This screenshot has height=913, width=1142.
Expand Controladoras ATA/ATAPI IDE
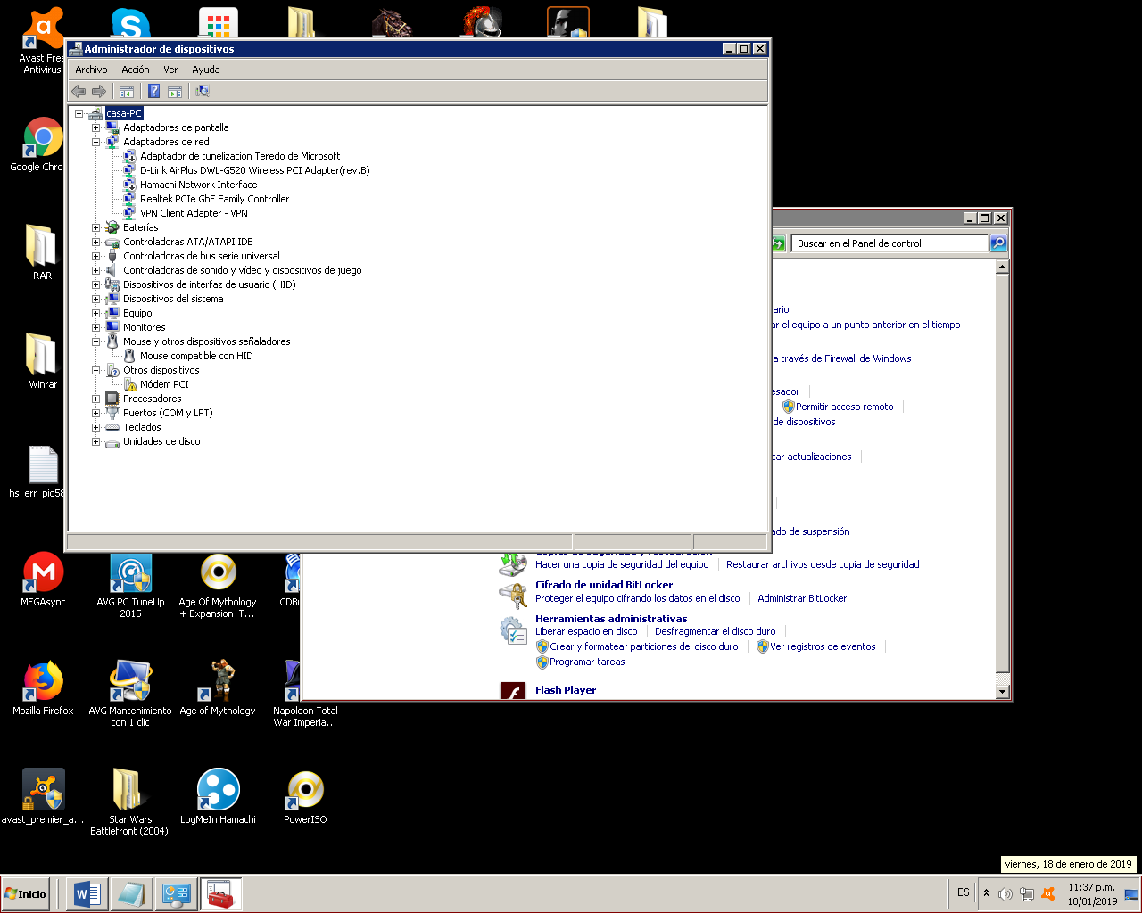click(96, 242)
